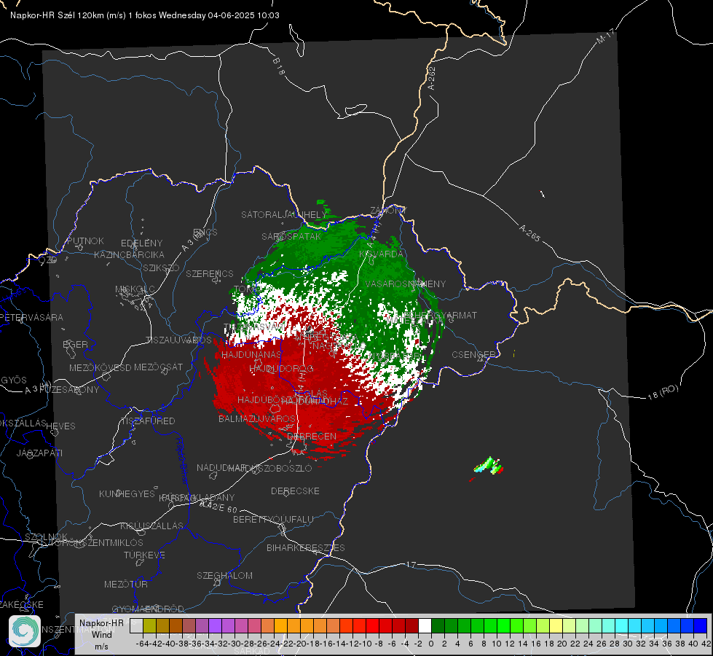Click the HEVES town label
Image resolution: width=713 pixels, height=656 pixels.
point(60,426)
